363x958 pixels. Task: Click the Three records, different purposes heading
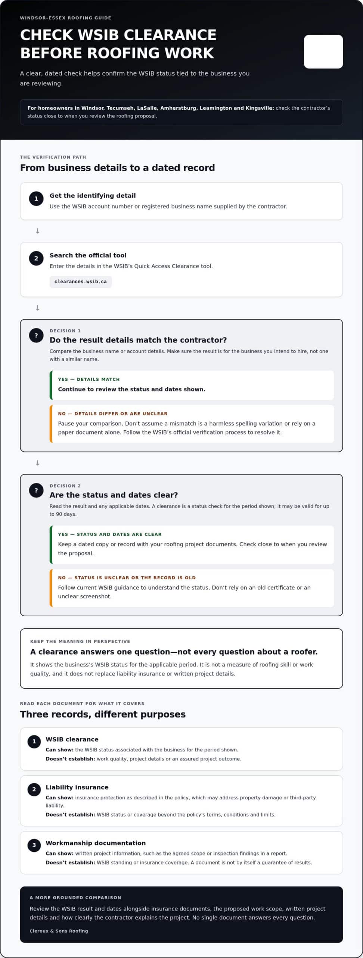(103, 714)
